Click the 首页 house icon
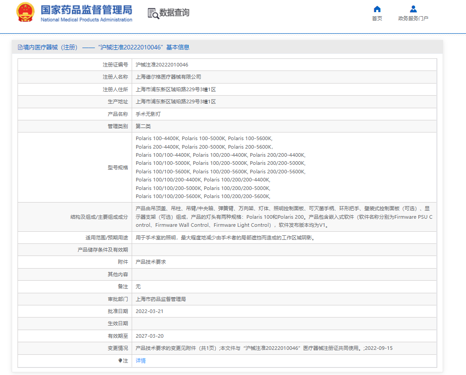Image resolution: width=466 pixels, height=375 pixels. [x=377, y=9]
